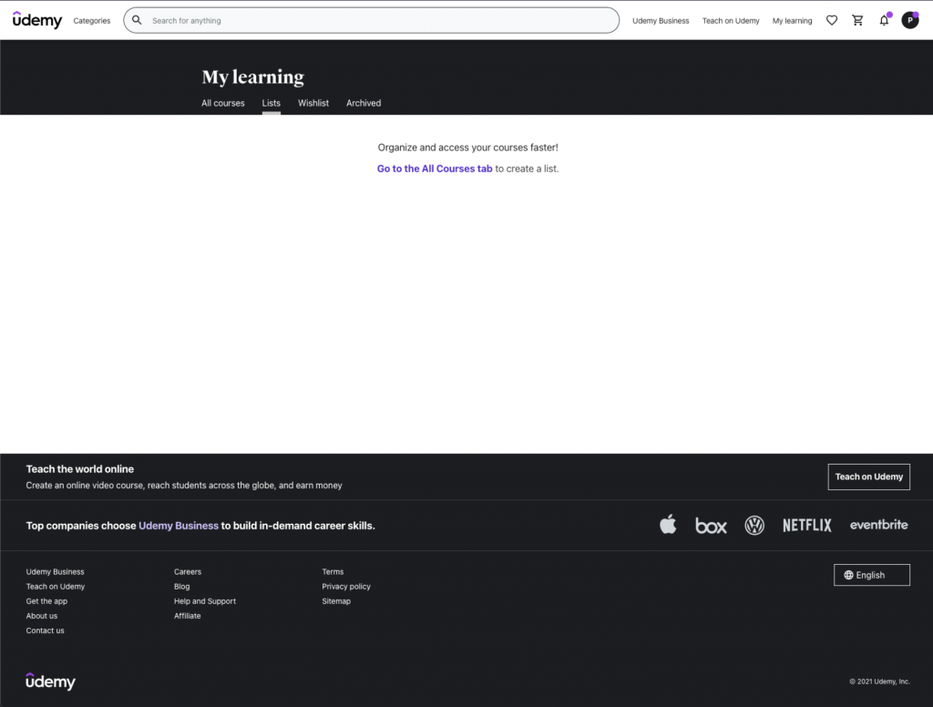
Task: Click the Box logo in footer
Action: pos(711,526)
